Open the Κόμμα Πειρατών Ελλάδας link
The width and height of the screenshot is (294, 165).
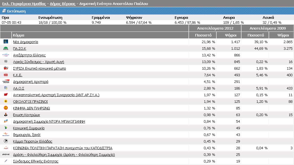click(x=33, y=142)
